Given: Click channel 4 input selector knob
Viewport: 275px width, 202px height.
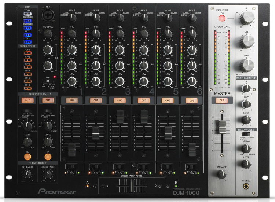Looking at the screenshot, I should click(144, 18).
